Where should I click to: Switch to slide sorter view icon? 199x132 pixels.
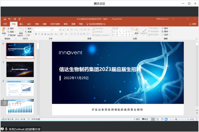click(158, 119)
